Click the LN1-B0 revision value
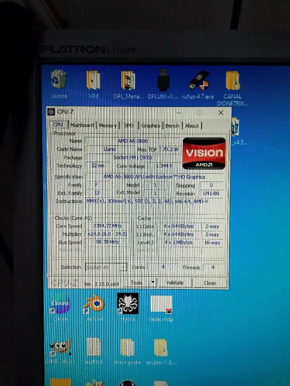The image size is (290, 386). coord(211,193)
